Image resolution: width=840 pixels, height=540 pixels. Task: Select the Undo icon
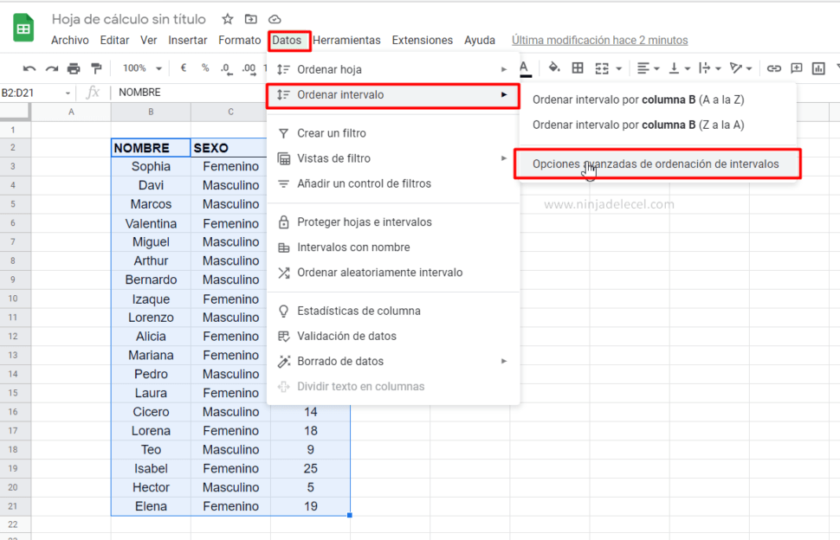tap(29, 68)
